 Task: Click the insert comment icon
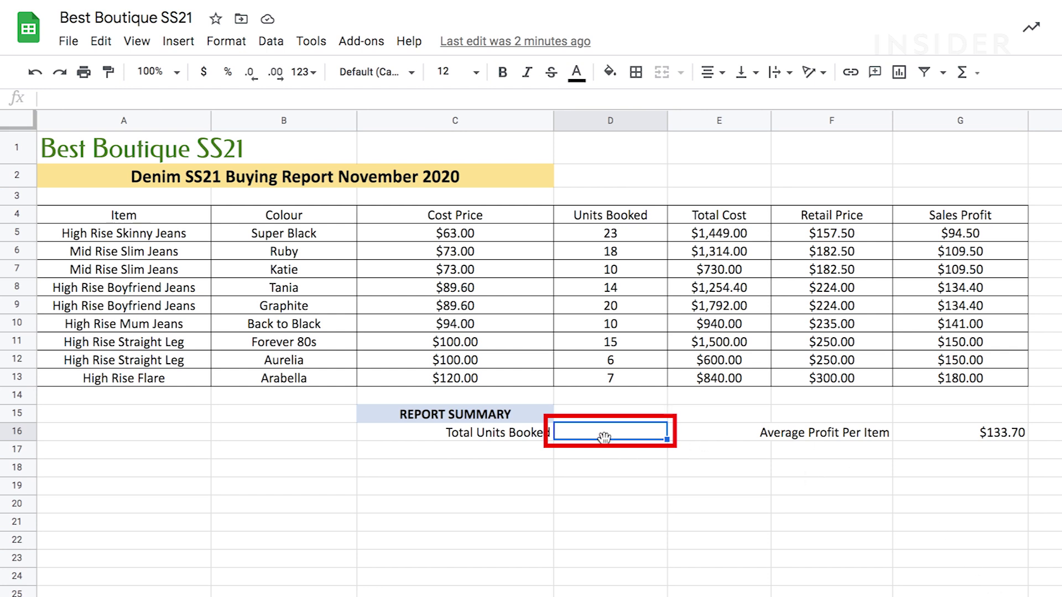[874, 72]
